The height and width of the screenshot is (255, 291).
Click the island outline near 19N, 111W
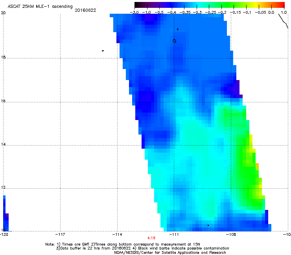(x=175, y=41)
